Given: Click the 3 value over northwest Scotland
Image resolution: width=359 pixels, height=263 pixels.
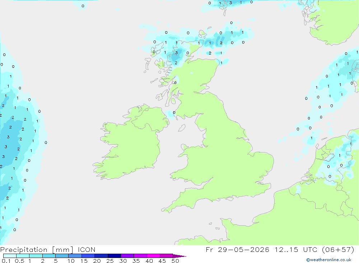Looking at the screenshot, I should (176, 53).
